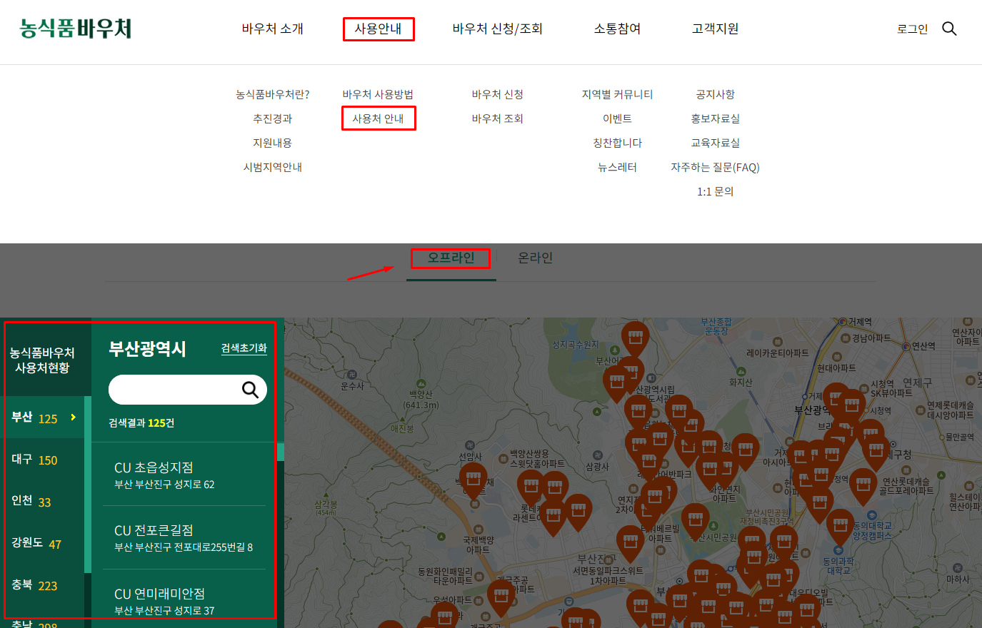Expand the 사용안내 menu
982x628 pixels.
pos(379,29)
